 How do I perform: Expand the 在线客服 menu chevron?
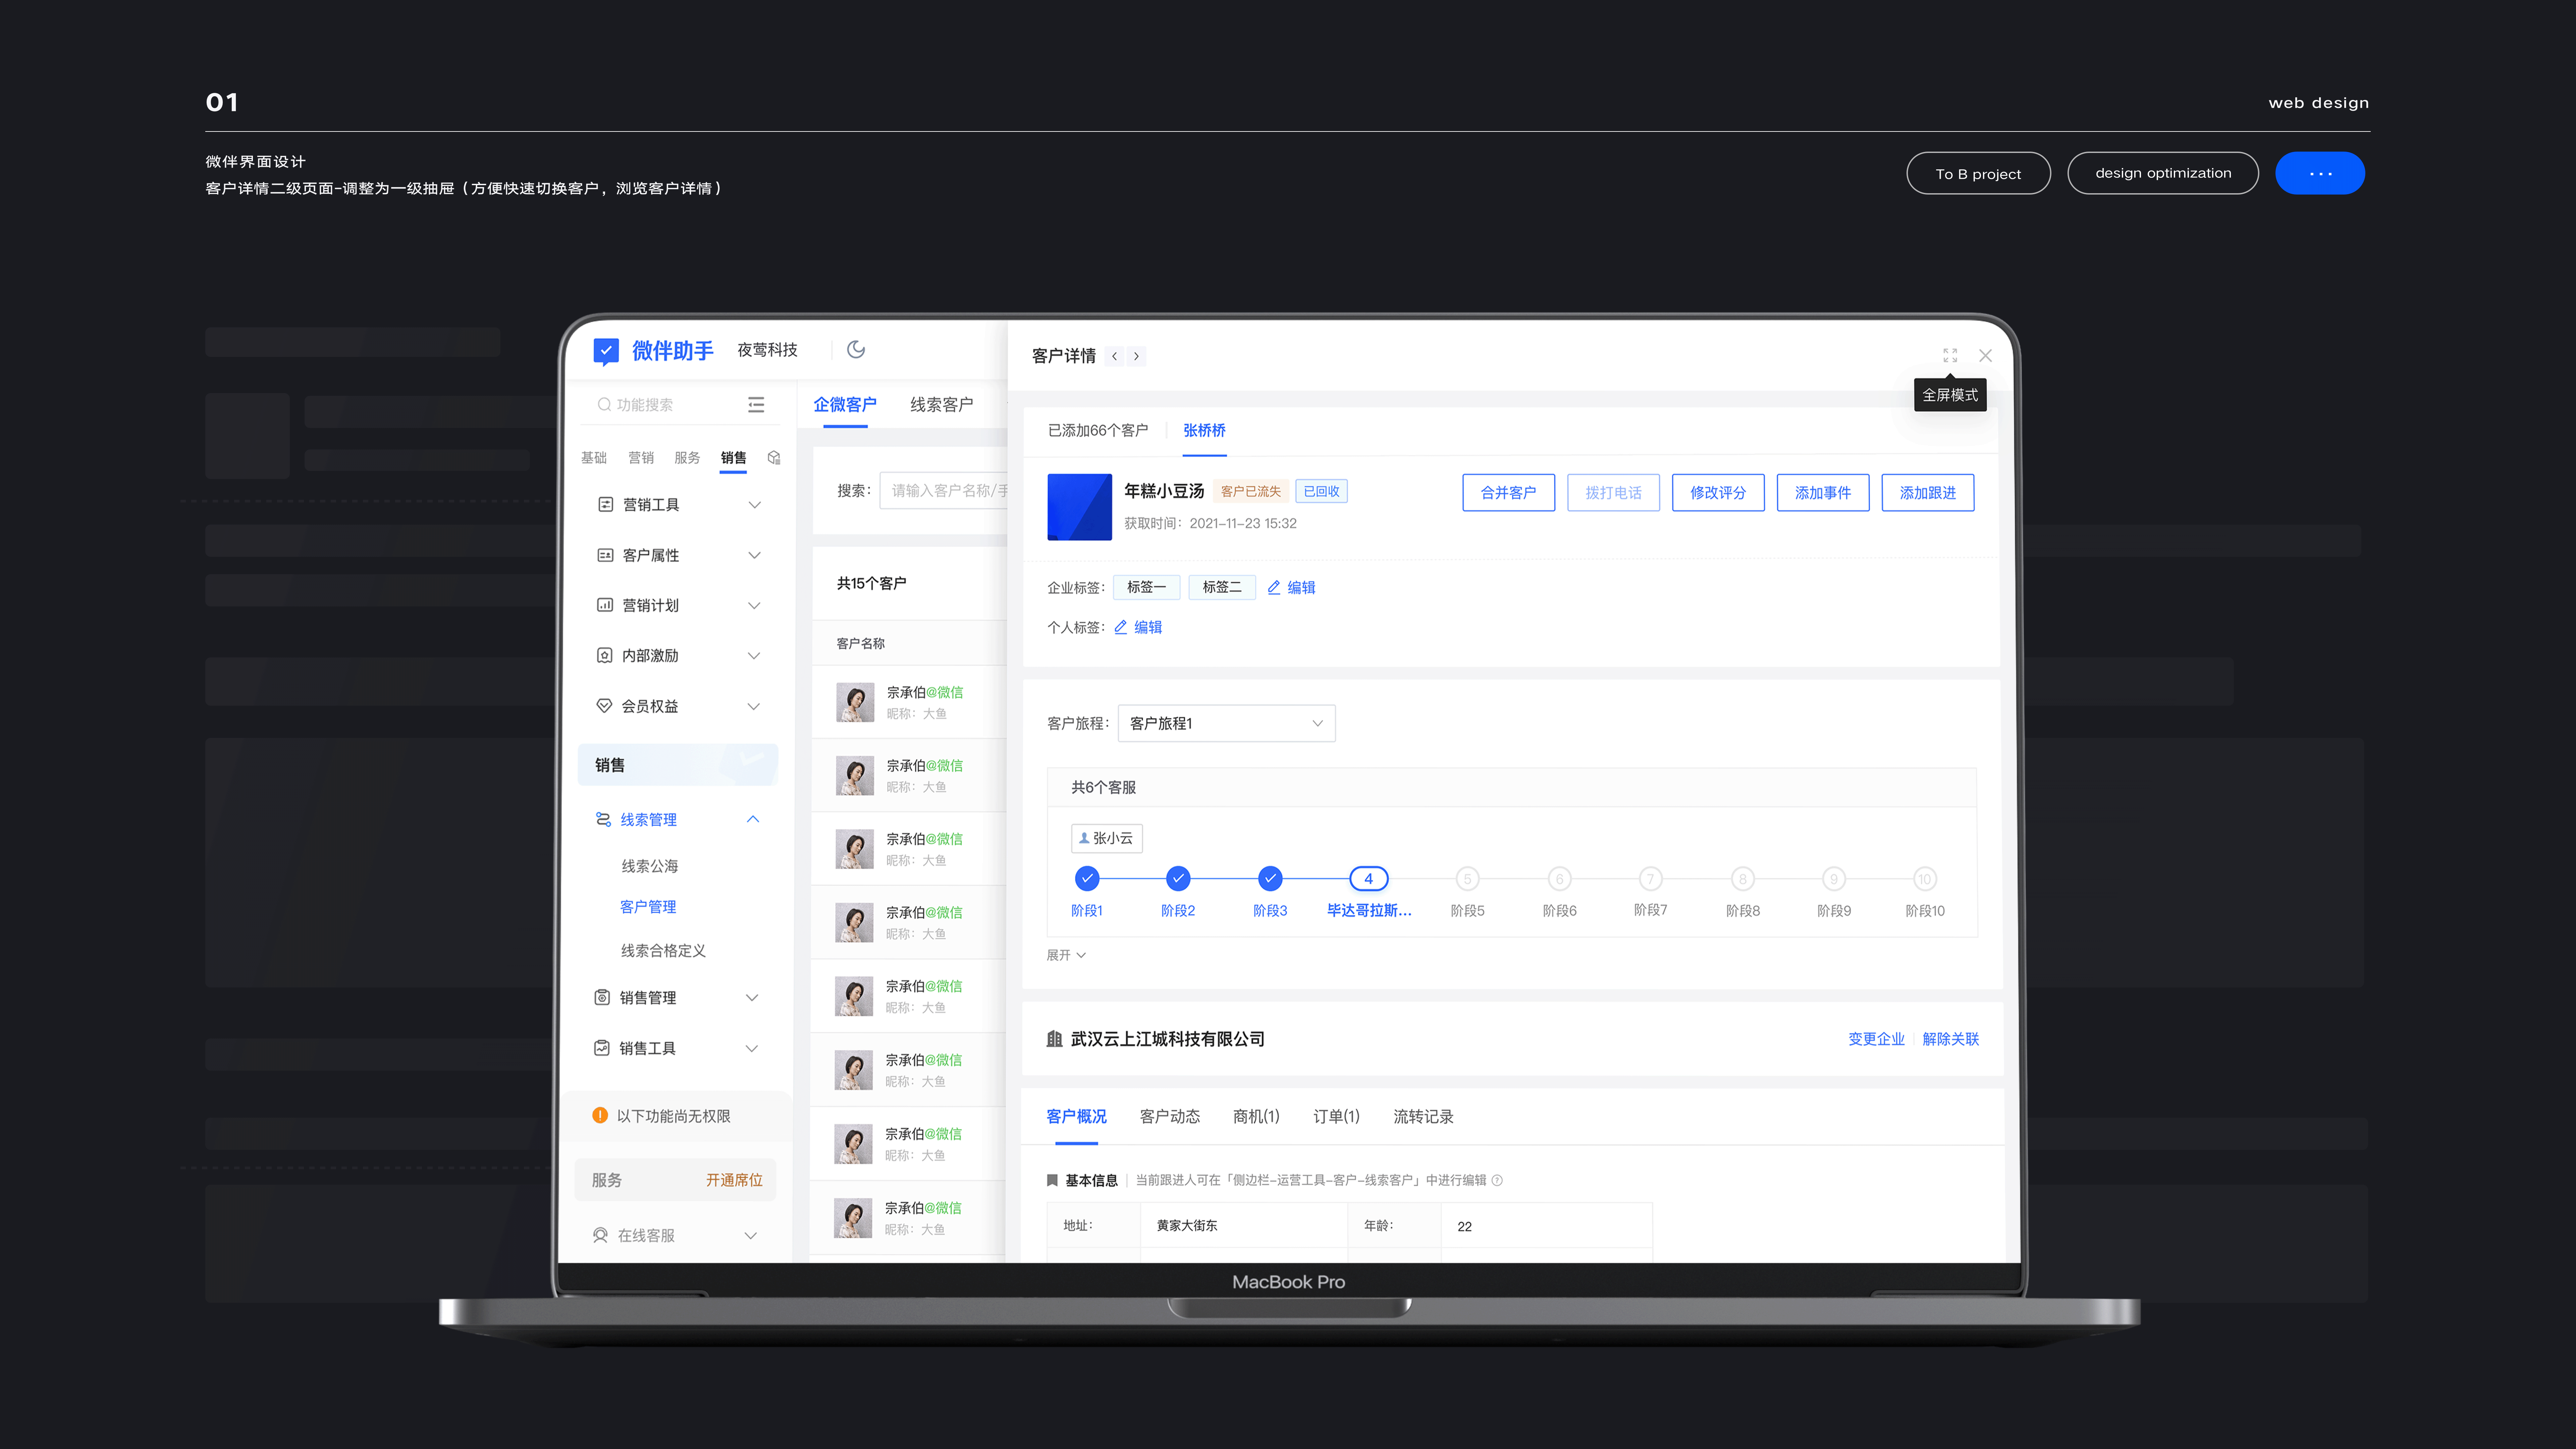(751, 1236)
